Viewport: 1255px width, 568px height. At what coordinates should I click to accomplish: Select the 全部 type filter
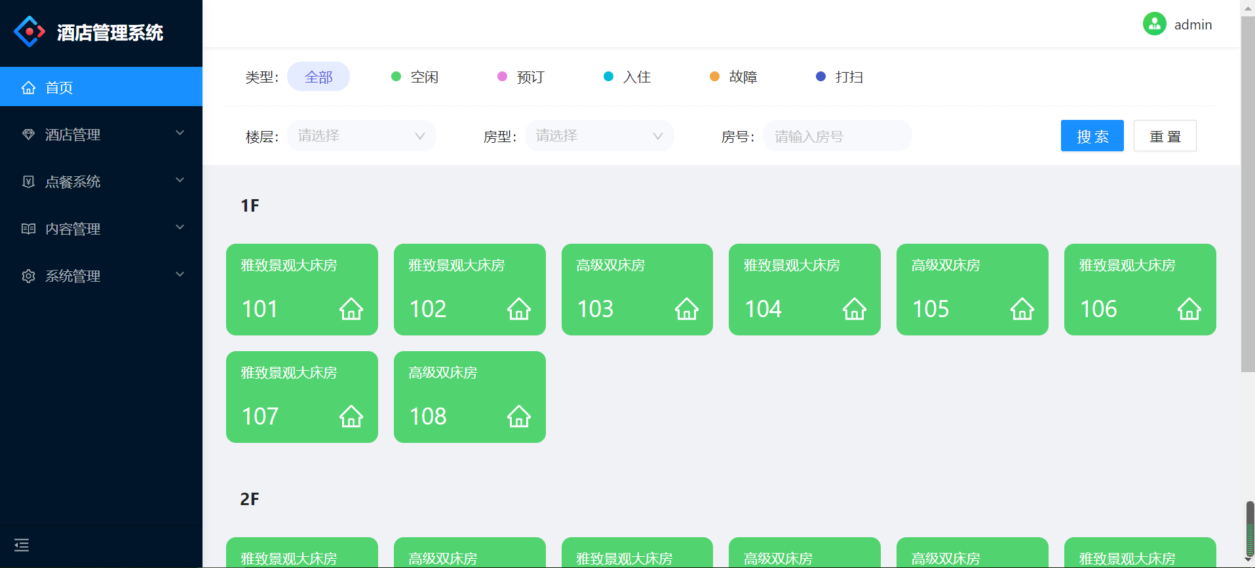tap(319, 77)
